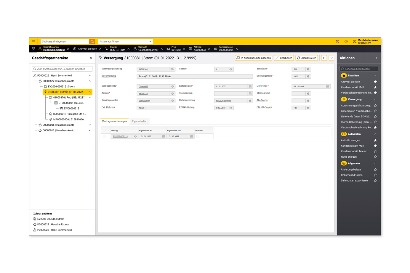410x273 pixels.
Task: Focus the tree search field in Geschäftspartnerakte
Action: pos(62,69)
